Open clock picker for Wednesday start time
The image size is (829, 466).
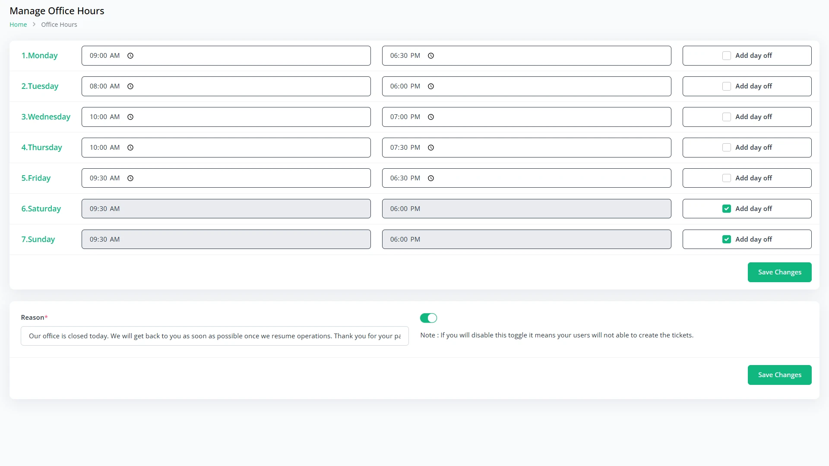click(130, 117)
